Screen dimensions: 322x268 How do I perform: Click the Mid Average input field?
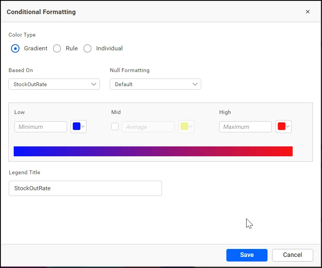tap(148, 127)
